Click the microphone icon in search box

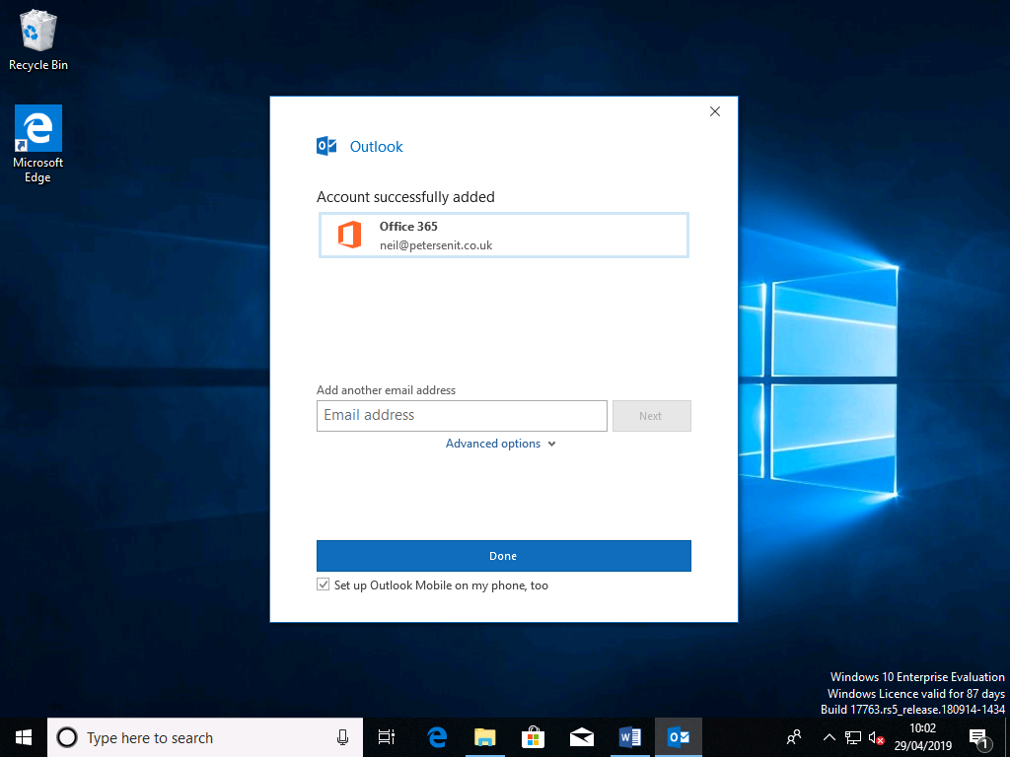pos(342,737)
